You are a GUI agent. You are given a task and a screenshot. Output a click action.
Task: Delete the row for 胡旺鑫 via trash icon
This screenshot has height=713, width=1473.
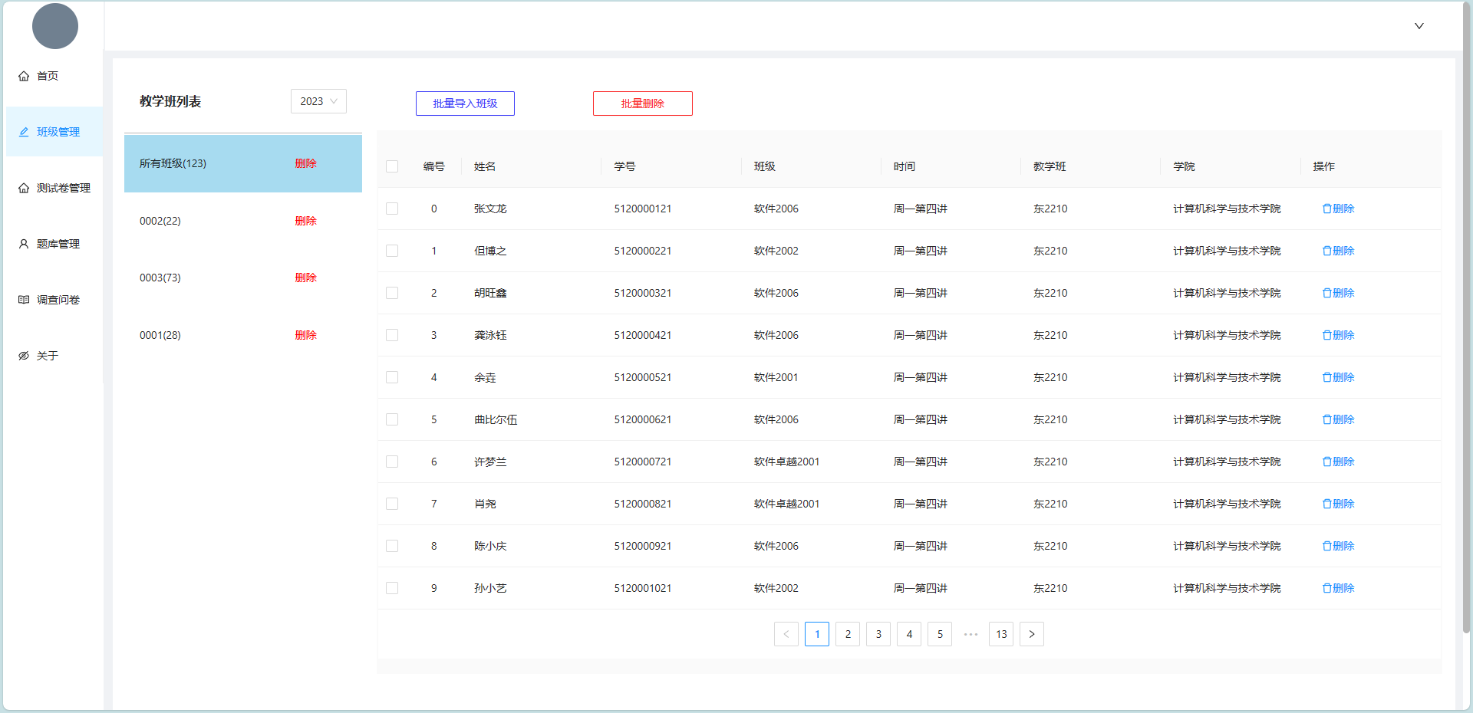pyautogui.click(x=1327, y=293)
